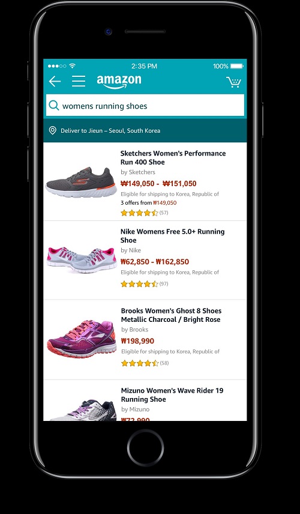
Task: Change delivery address Jieun – Seoul
Action: click(x=110, y=130)
